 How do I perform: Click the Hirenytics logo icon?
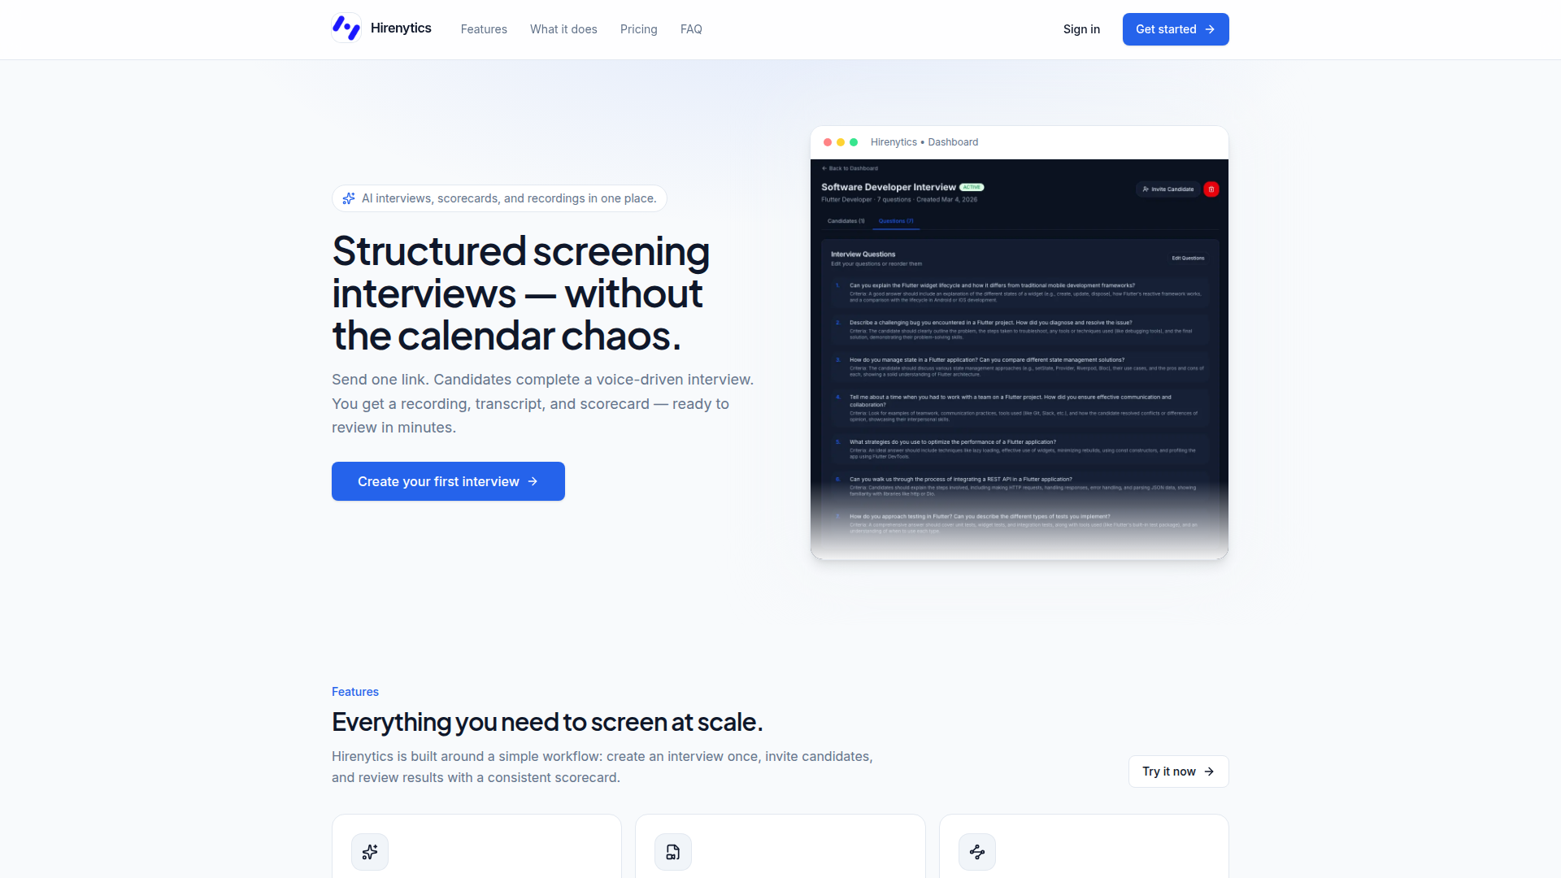346,28
